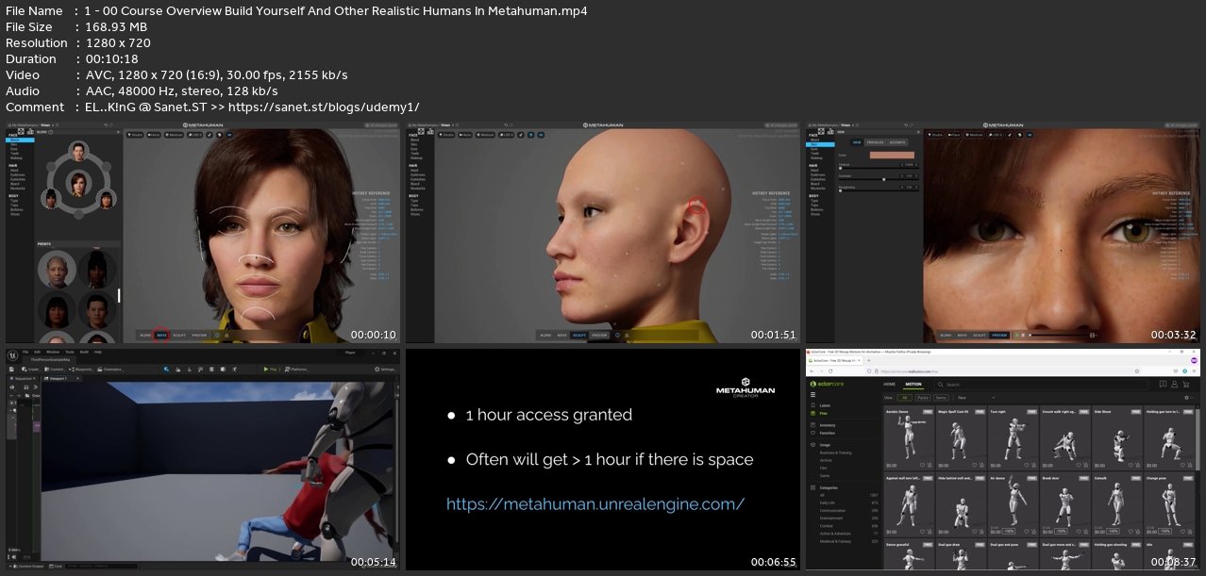This screenshot has height=576, width=1206.
Task: Open the FRECKLES tab in the 00:03:32 frame
Action: pos(875,142)
